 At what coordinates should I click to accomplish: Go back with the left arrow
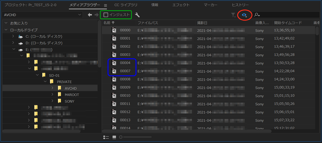(90, 15)
